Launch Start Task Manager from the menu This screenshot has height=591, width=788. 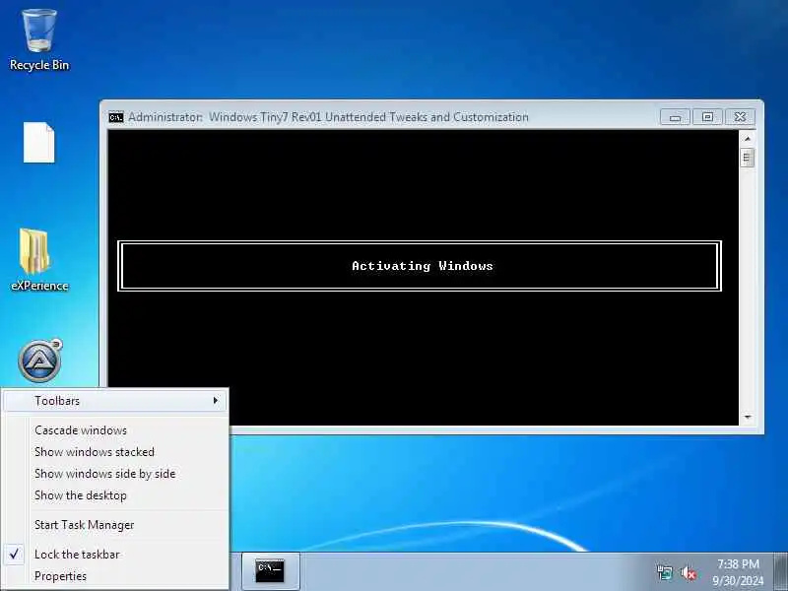[115, 525]
